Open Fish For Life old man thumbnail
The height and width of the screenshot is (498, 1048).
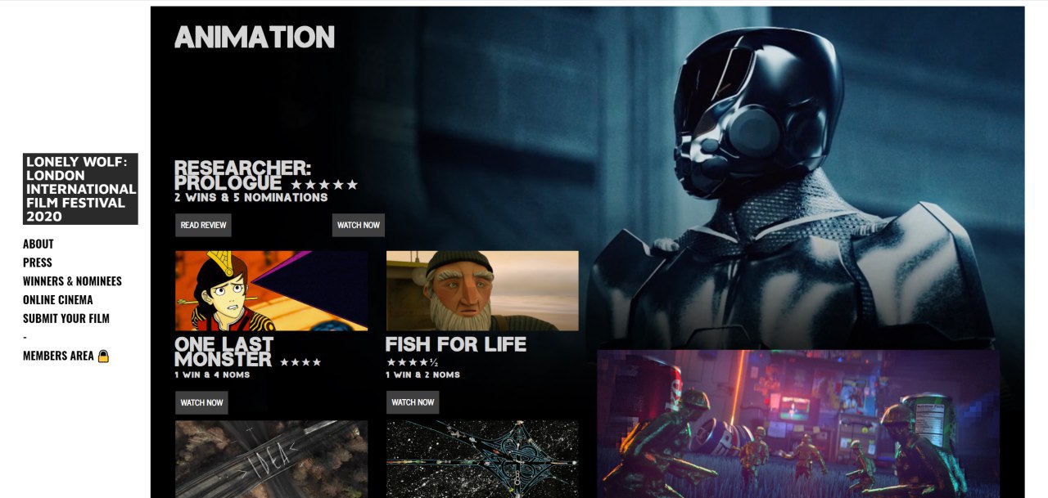point(482,290)
